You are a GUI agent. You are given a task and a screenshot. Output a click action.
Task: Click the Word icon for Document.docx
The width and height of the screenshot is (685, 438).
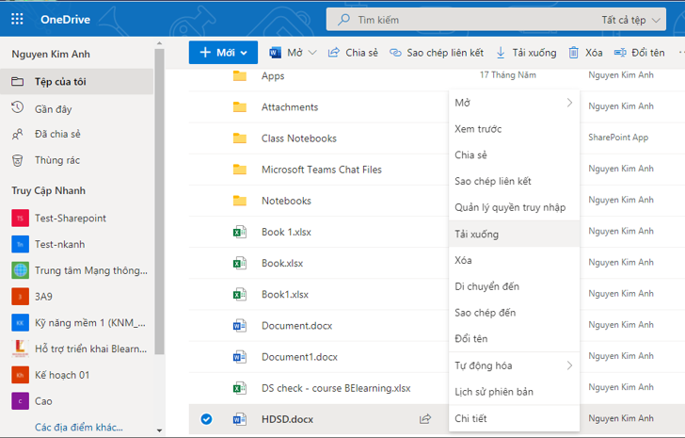point(239,326)
